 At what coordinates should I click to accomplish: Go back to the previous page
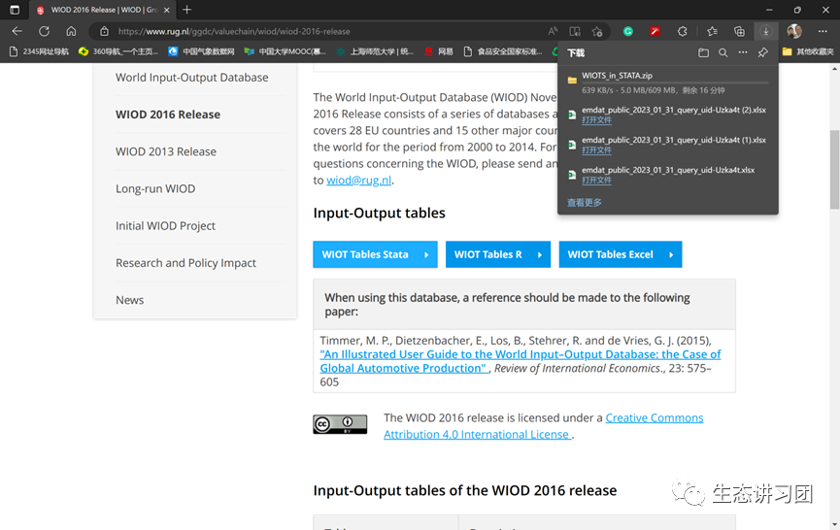click(17, 31)
